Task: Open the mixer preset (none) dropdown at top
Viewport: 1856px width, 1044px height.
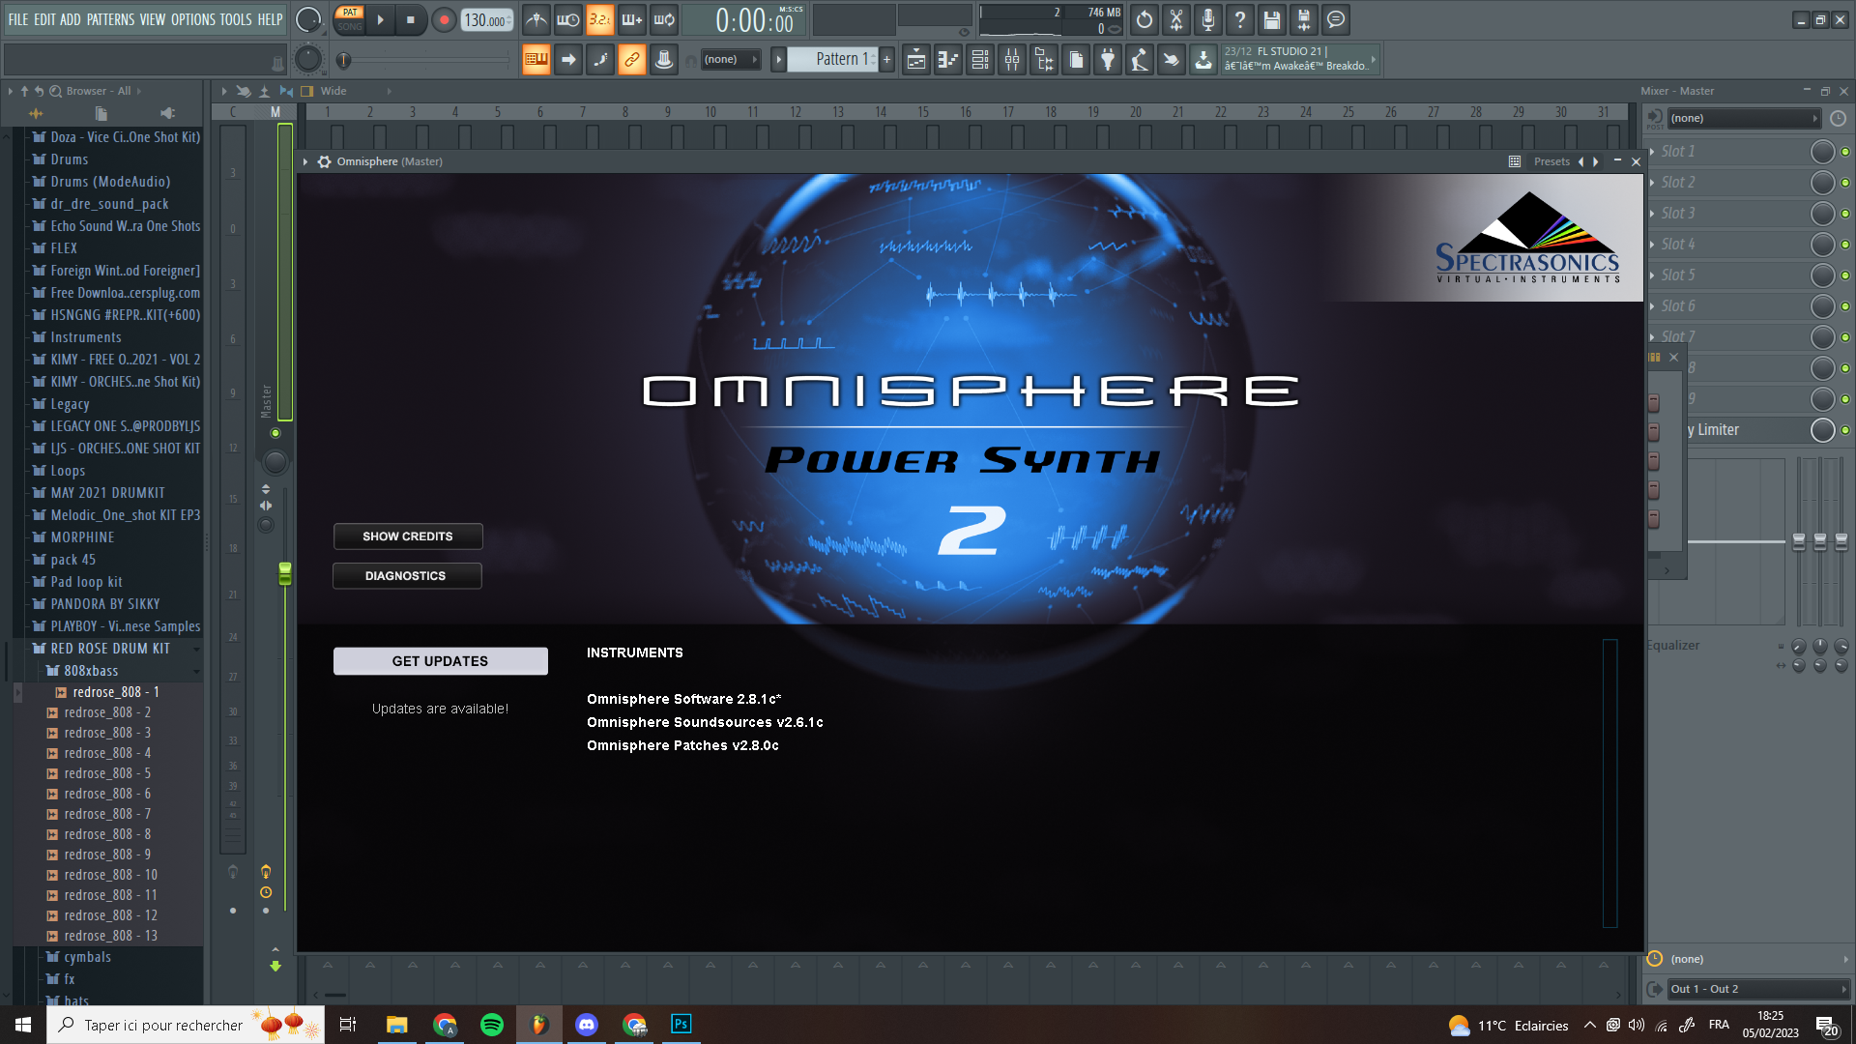Action: pyautogui.click(x=1744, y=118)
